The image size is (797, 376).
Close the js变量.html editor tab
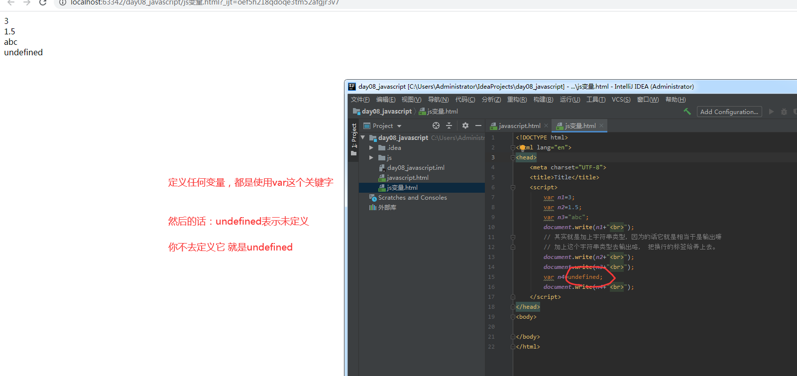coord(601,125)
